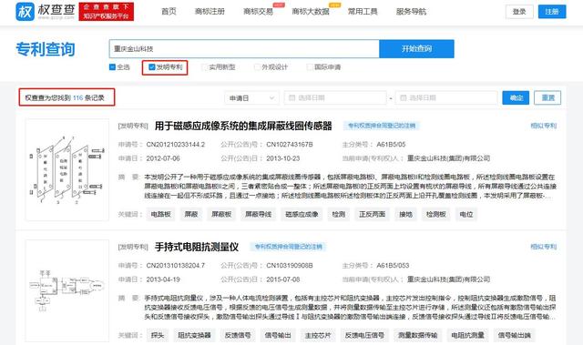Click keyword tag 检测
583x345 pixels.
point(338,214)
